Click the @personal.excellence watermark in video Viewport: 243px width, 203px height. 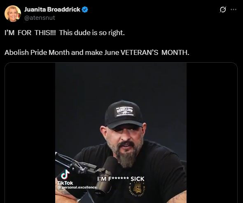(77, 187)
